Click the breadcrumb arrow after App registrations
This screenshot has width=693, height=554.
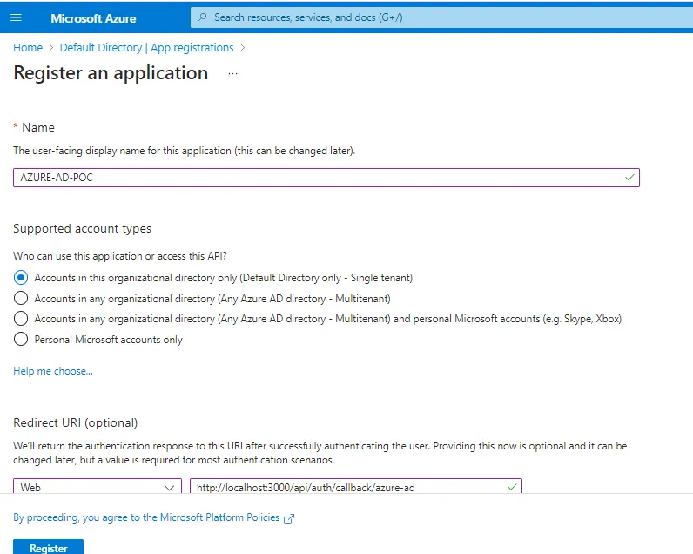pyautogui.click(x=242, y=47)
